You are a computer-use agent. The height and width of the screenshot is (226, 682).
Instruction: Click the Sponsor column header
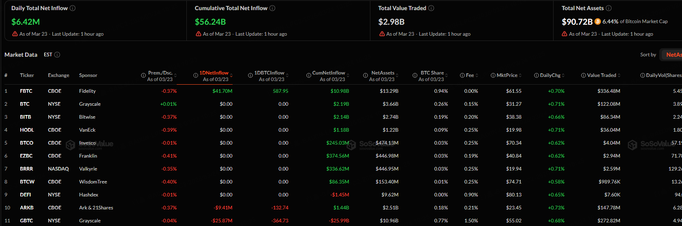pyautogui.click(x=88, y=75)
